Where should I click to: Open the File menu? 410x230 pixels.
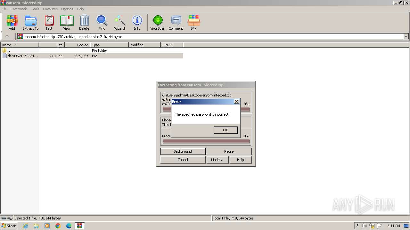tap(4, 9)
